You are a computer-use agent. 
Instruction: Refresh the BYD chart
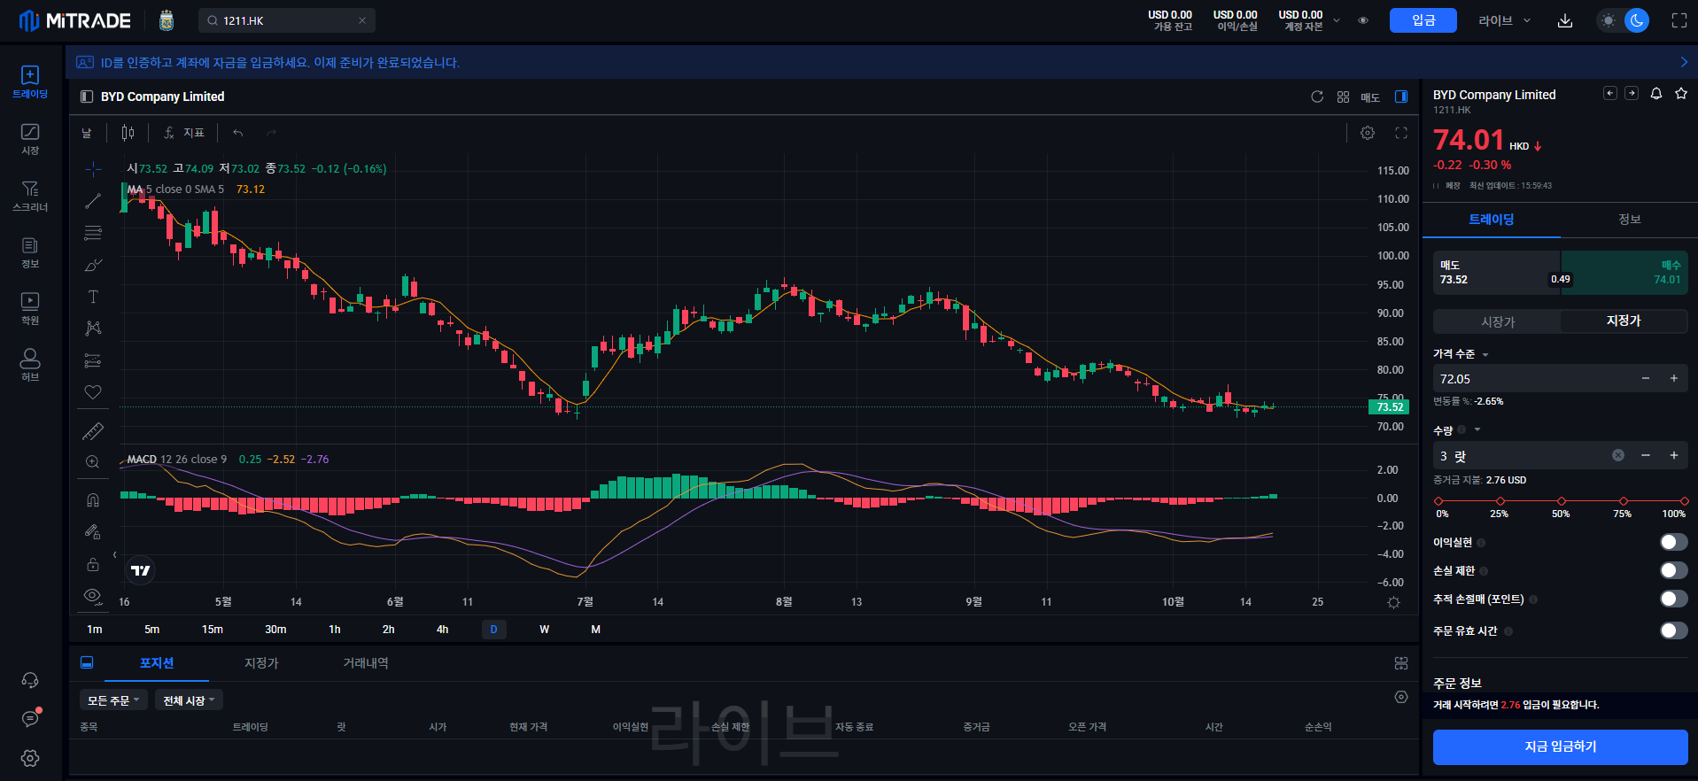[x=1317, y=97]
